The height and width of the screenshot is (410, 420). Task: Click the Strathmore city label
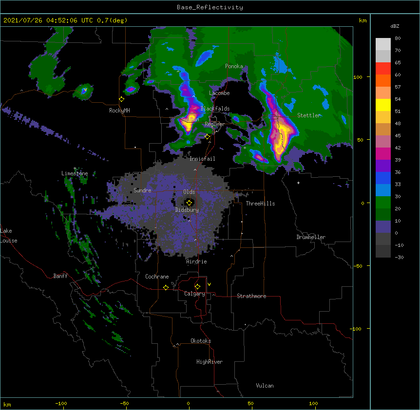coord(251,296)
